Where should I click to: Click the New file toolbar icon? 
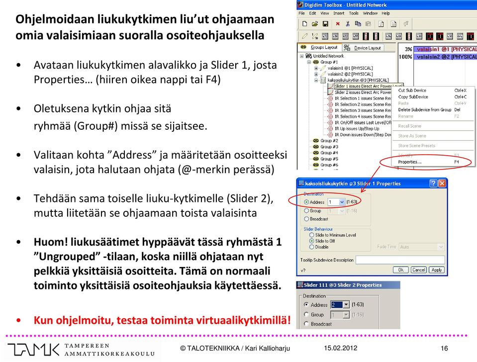304,24
